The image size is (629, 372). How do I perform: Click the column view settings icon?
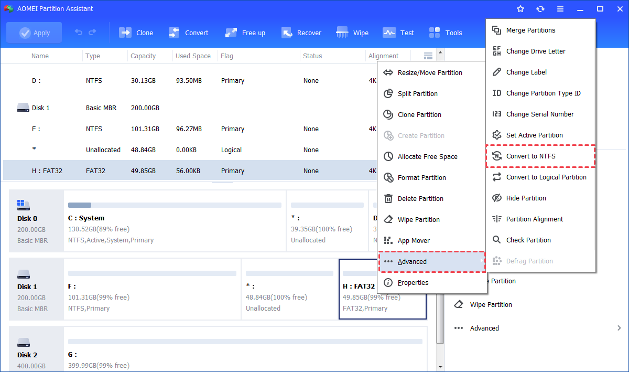pyautogui.click(x=428, y=56)
